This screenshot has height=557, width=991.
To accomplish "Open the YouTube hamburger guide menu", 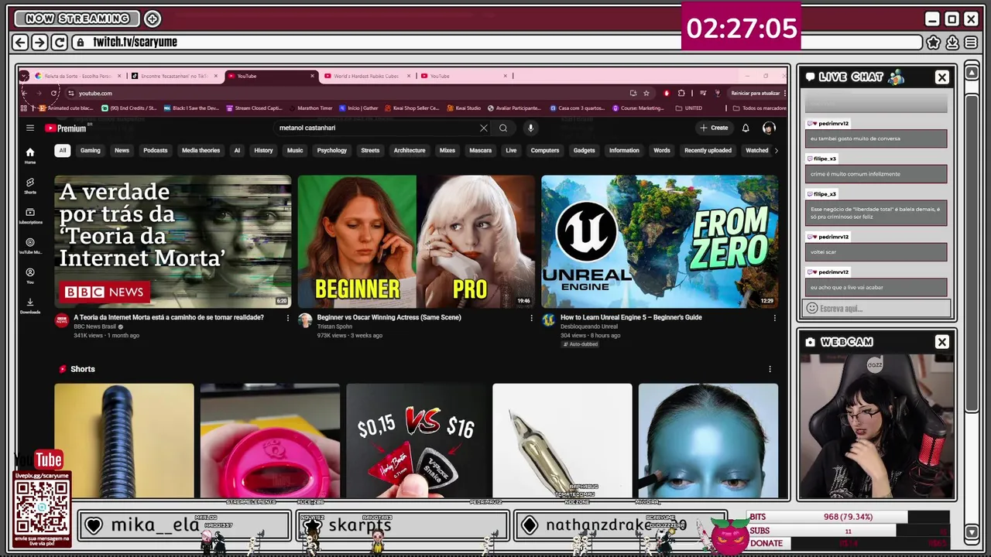I will pyautogui.click(x=29, y=128).
